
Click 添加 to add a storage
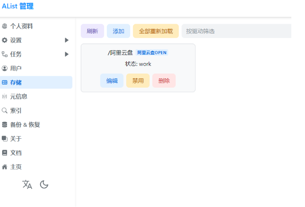click(118, 31)
